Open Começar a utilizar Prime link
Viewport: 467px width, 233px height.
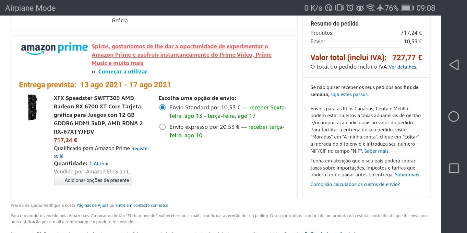[x=123, y=72]
